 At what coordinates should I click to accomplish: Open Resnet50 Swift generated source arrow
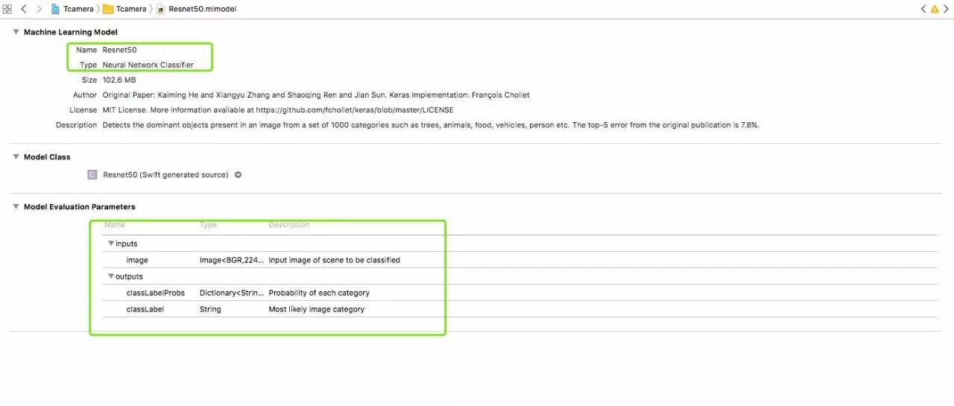238,175
